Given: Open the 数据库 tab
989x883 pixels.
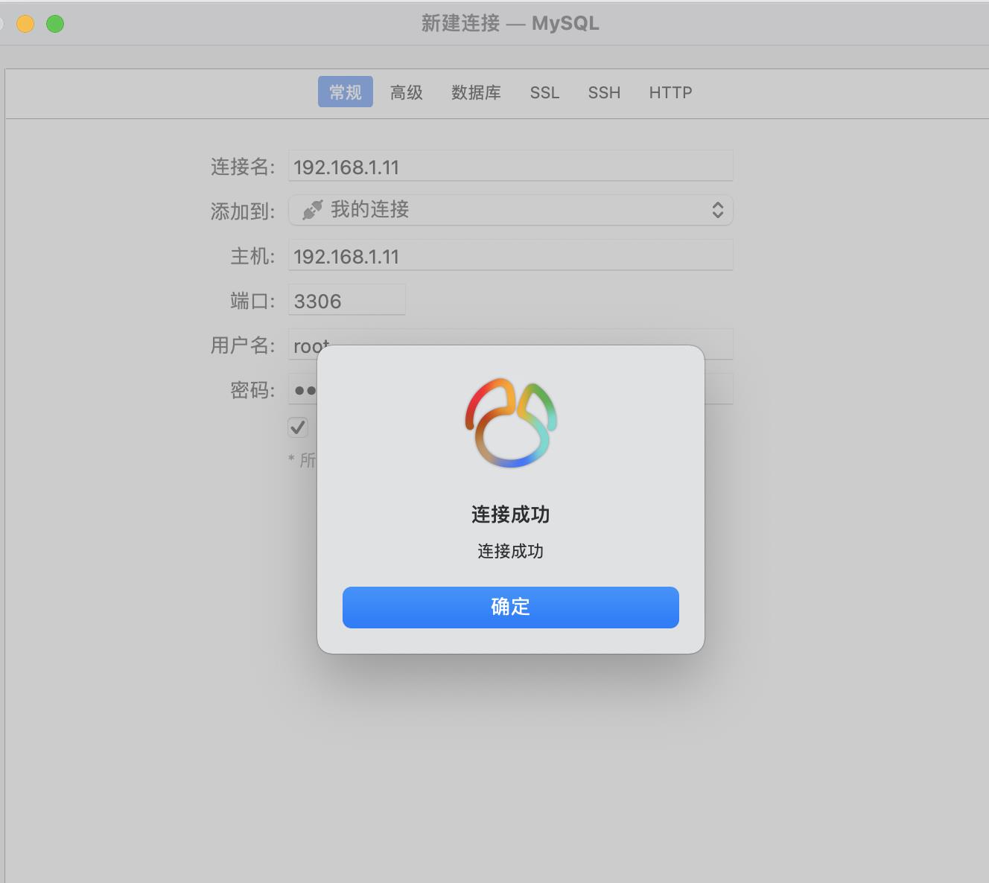Looking at the screenshot, I should point(476,92).
